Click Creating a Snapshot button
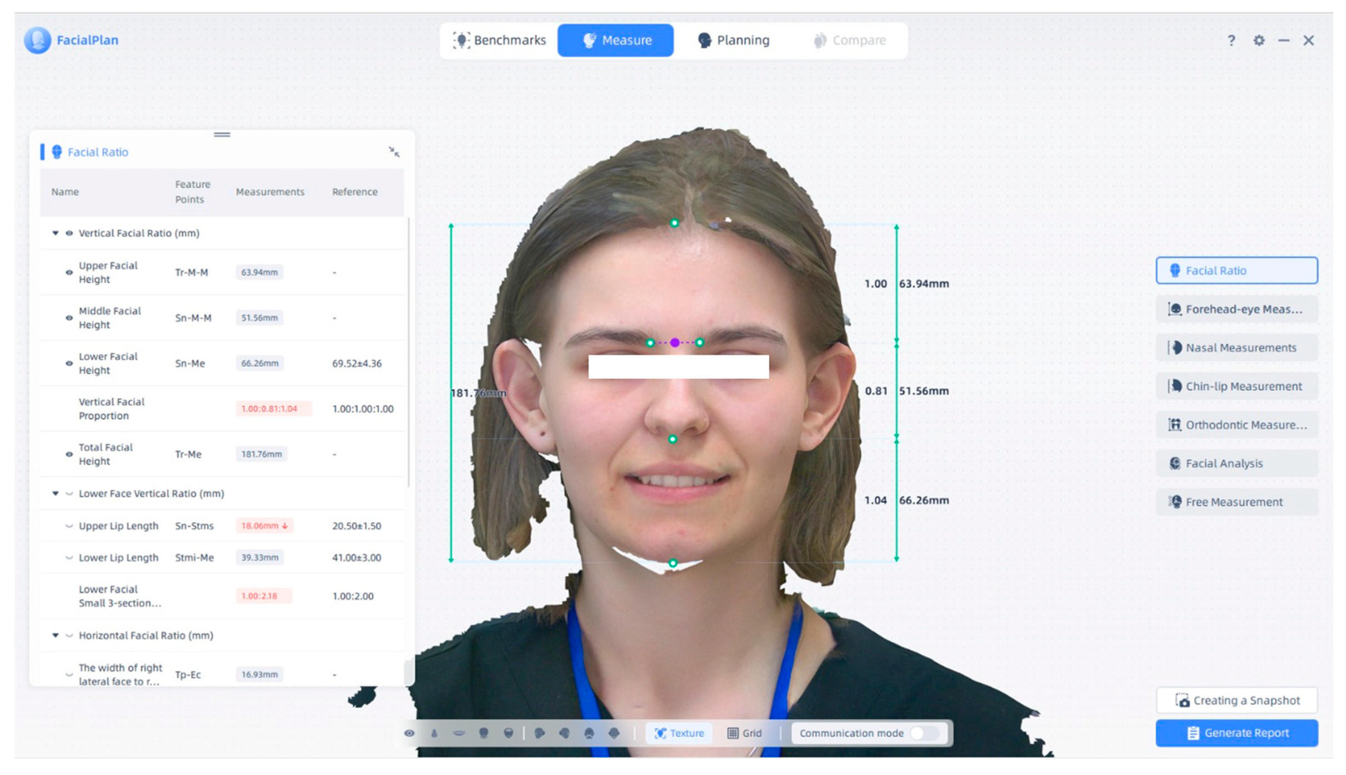 click(1236, 700)
